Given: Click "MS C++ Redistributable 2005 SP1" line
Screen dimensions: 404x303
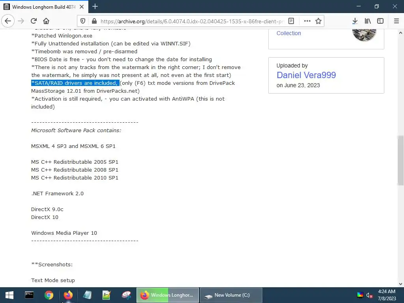Looking at the screenshot, I should coord(75,162).
